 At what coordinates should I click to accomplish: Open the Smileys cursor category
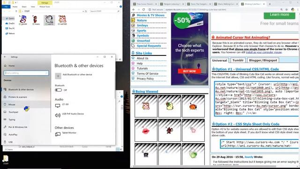(x=142, y=25)
